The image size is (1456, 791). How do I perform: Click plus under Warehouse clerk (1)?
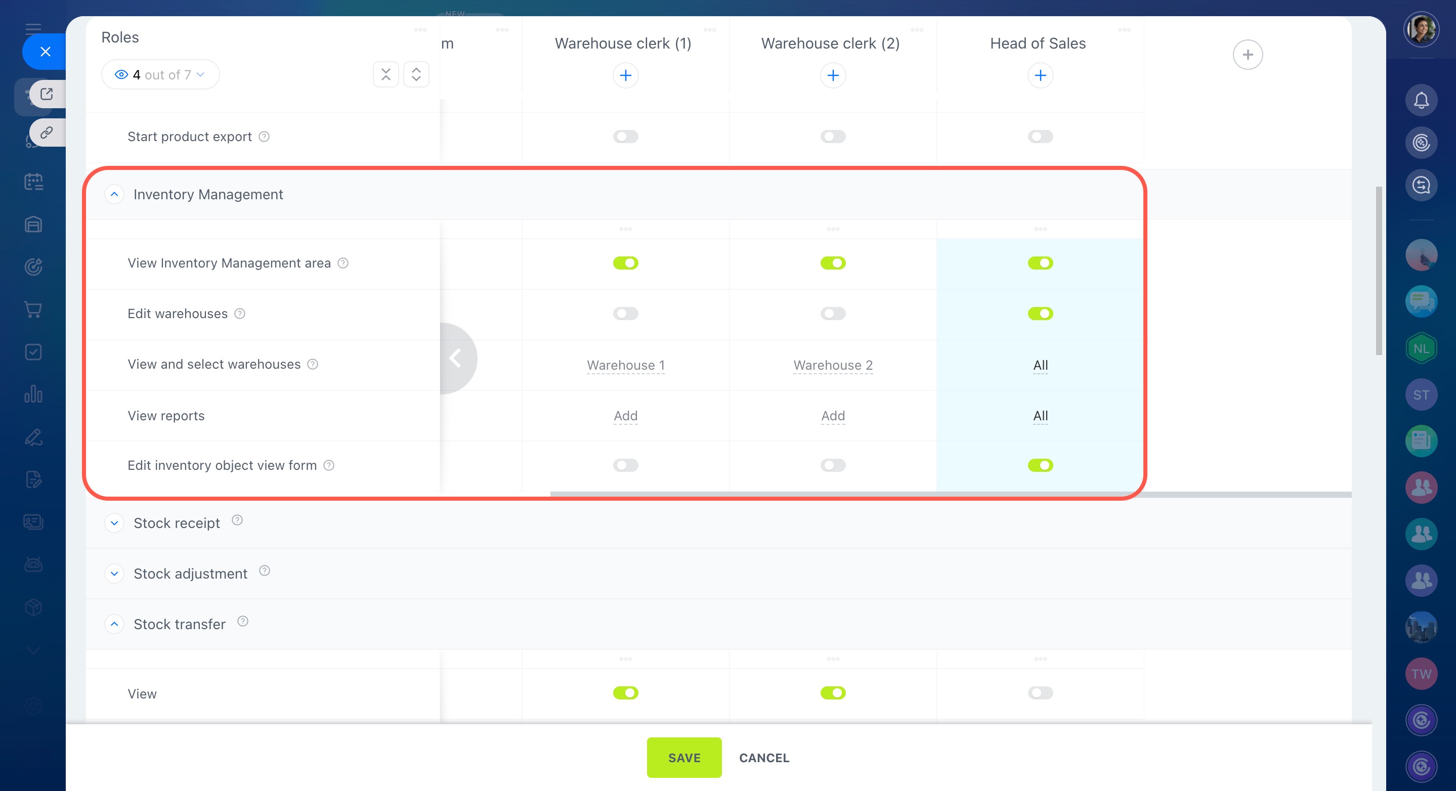[625, 76]
